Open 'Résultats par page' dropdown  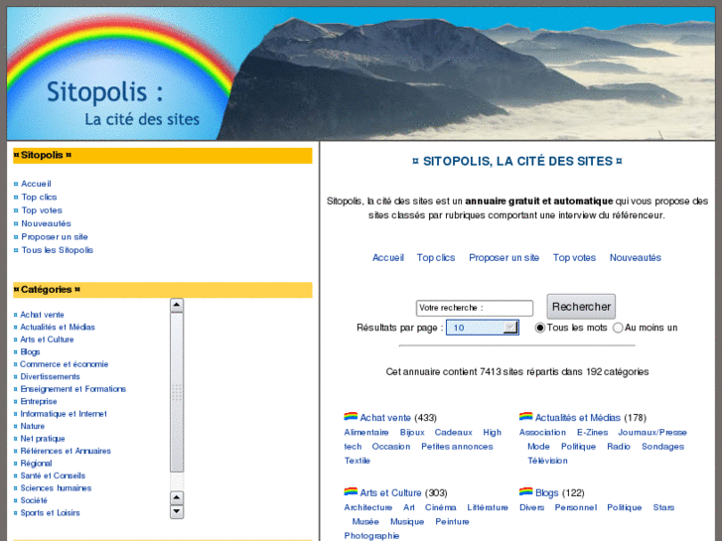[483, 328]
